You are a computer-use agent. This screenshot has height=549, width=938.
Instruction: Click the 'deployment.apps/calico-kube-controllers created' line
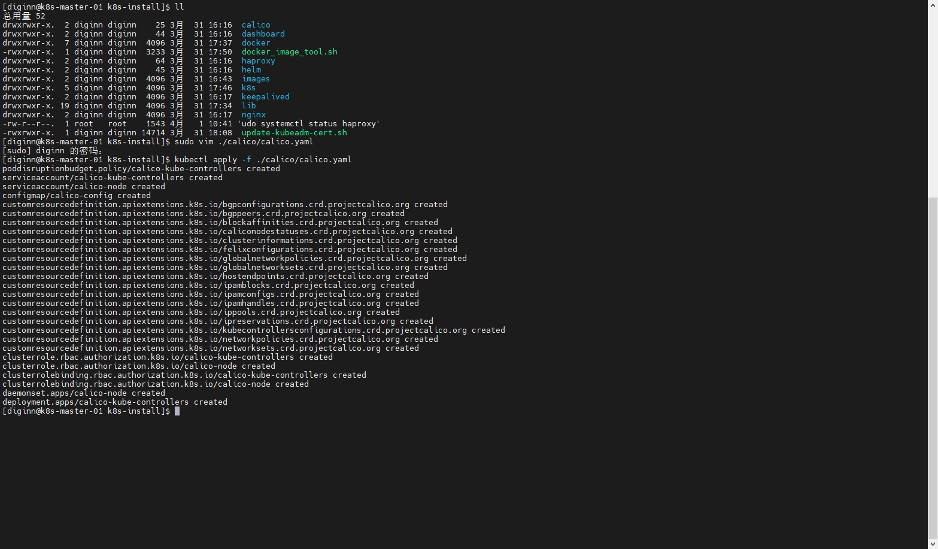115,402
